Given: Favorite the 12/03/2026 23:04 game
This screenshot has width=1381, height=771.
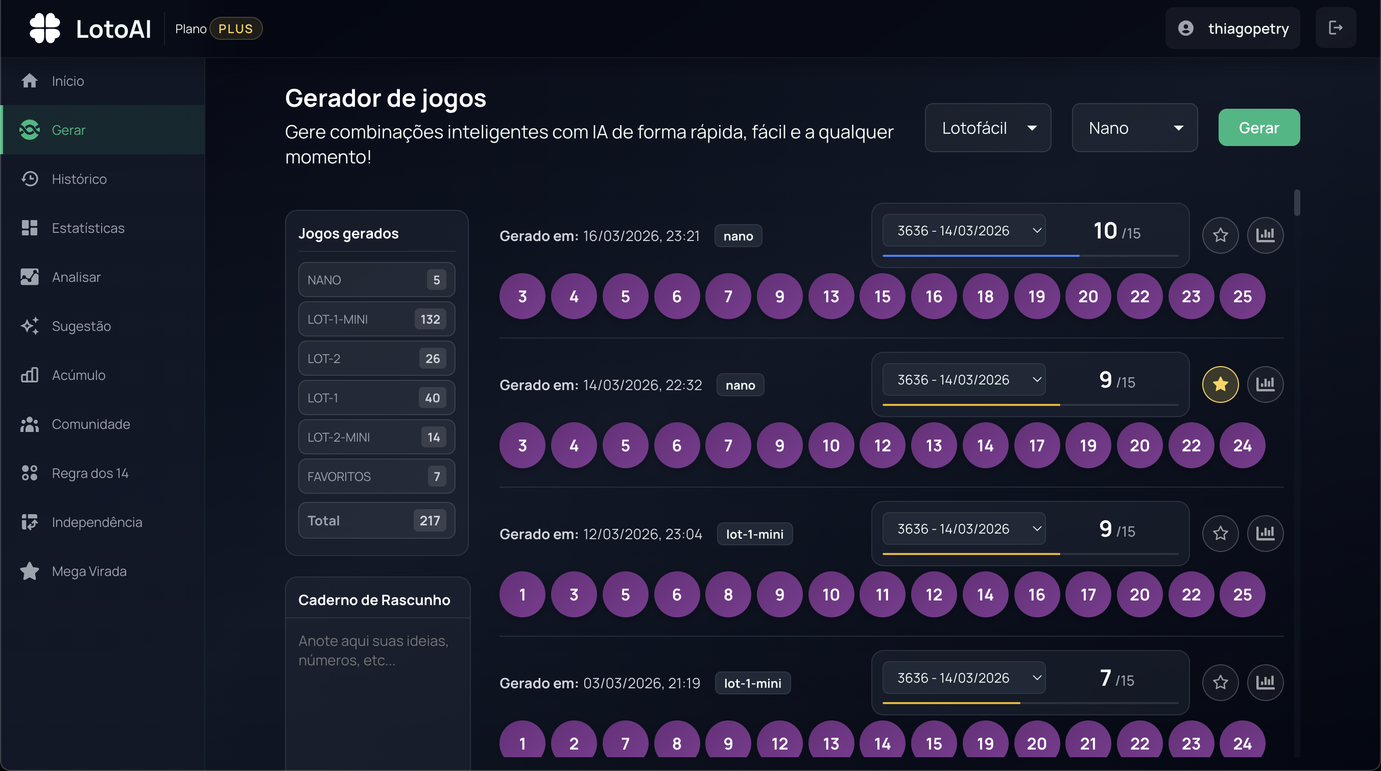Looking at the screenshot, I should coord(1220,533).
